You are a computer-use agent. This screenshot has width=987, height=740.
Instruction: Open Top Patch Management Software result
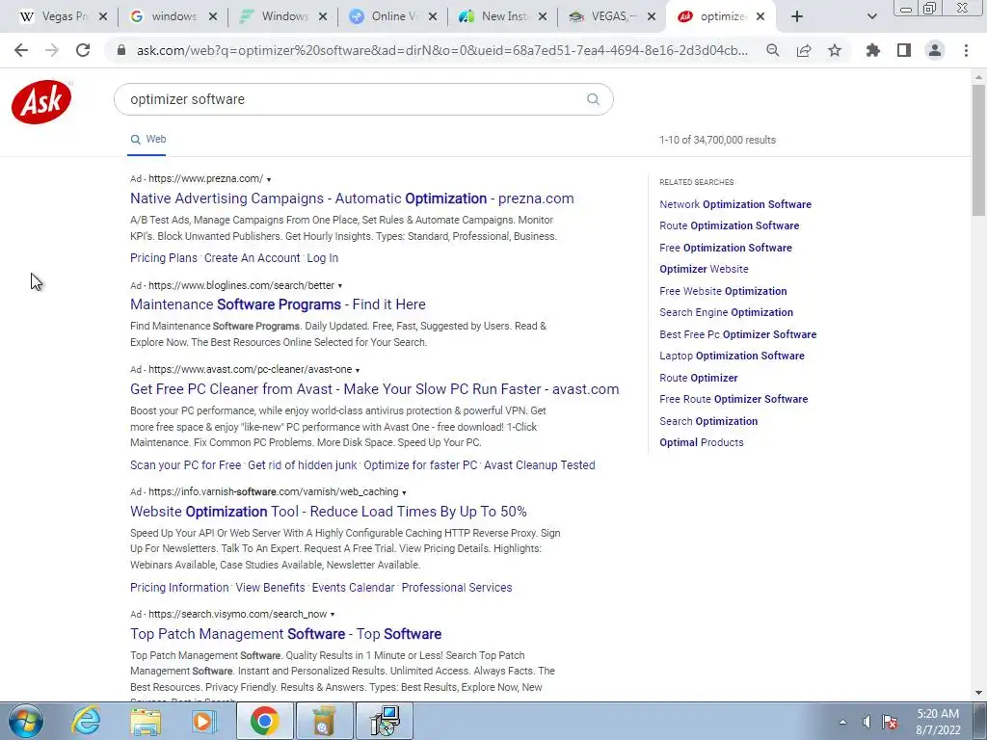point(285,634)
